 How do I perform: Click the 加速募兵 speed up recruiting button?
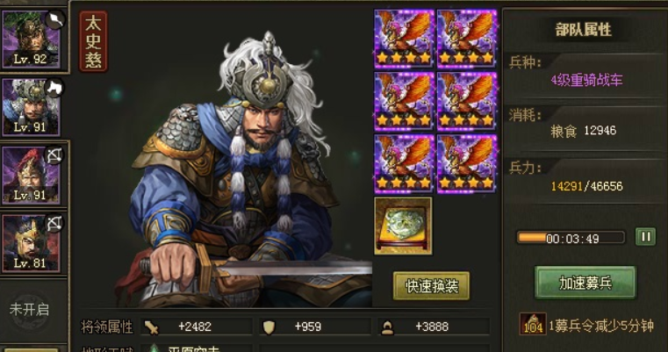tap(585, 283)
